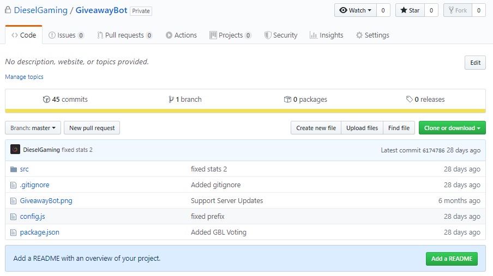Click the Private repository label
Viewport: 493px width, 276px height.
click(141, 11)
